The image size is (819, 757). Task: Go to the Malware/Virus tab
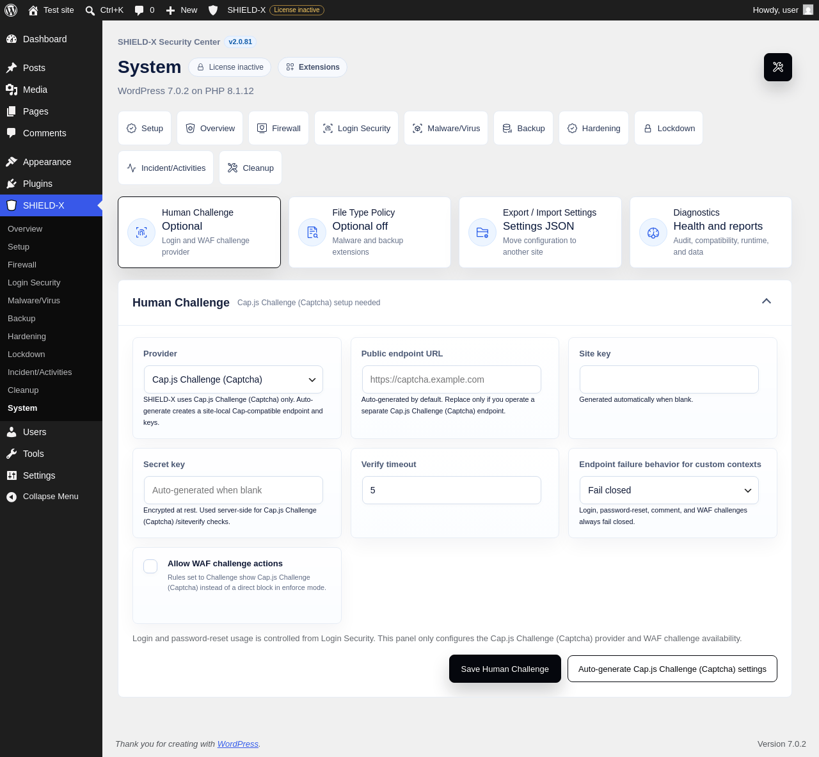(x=446, y=128)
